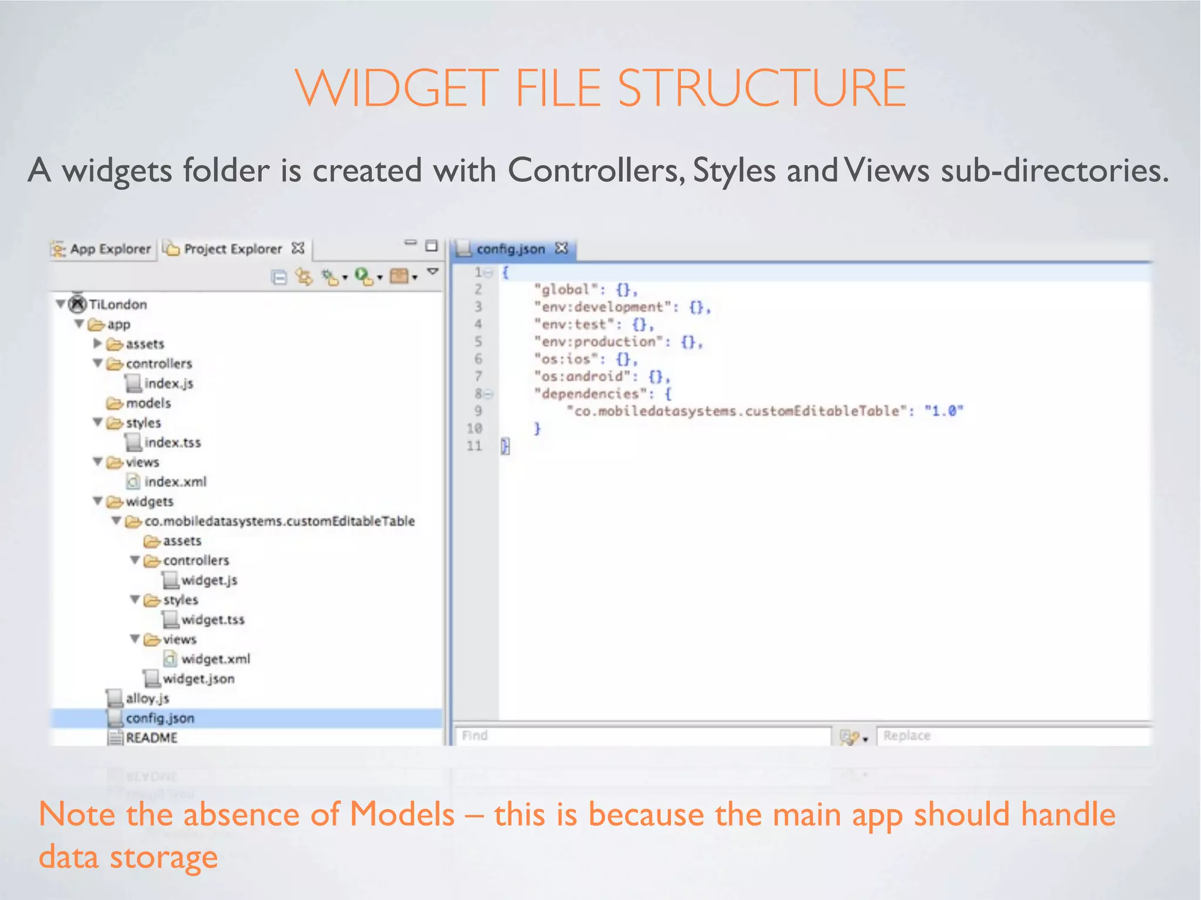This screenshot has width=1201, height=900.
Task: Click in the Replace input field
Action: (x=1015, y=736)
